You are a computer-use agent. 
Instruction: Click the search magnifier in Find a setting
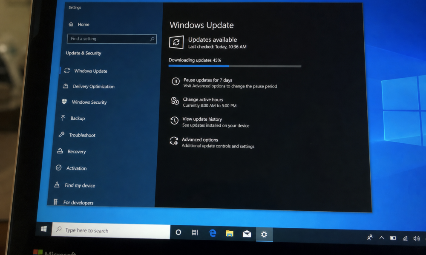click(152, 39)
